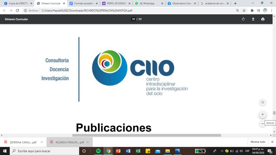Image resolution: width=276 pixels, height=155 pixels.
Task: Click the horizontal scrollbar thumb
Action: 147,135
